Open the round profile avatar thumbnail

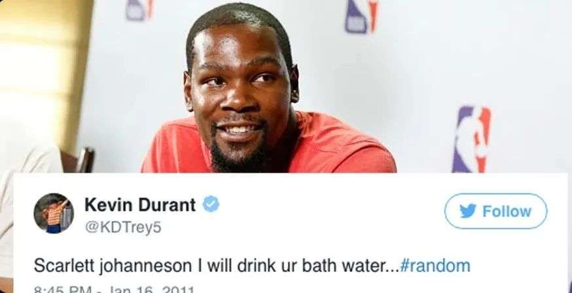coord(54,213)
